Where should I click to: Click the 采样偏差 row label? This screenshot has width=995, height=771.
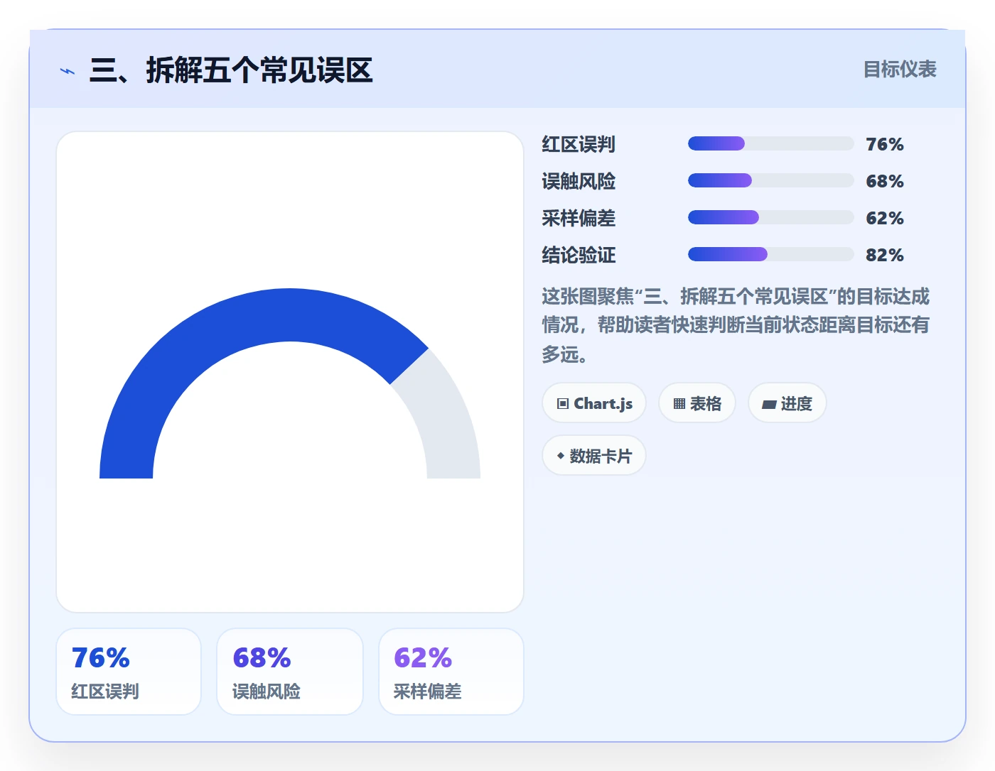[579, 218]
